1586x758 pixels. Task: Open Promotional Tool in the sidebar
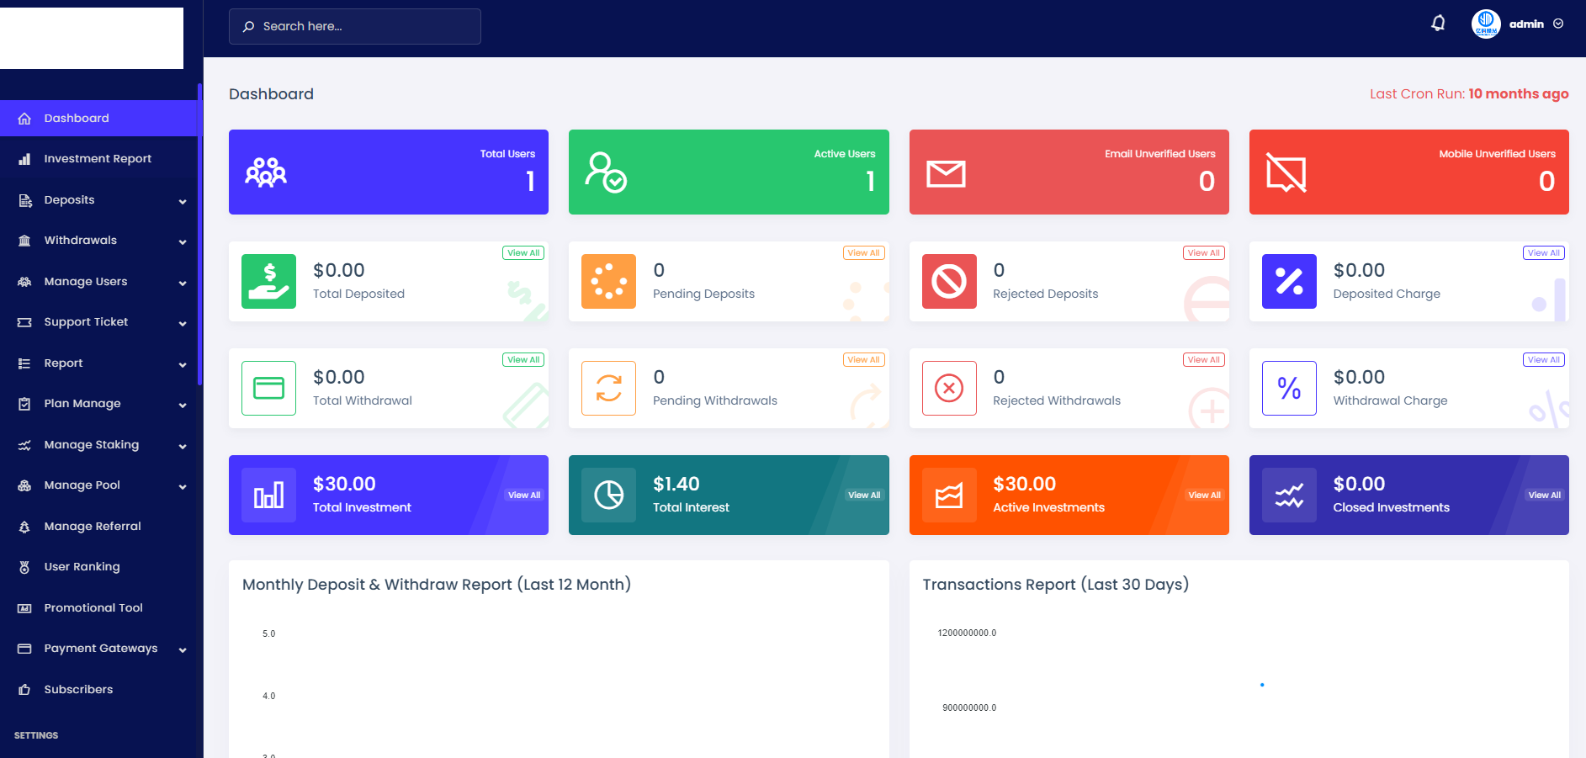(x=99, y=607)
